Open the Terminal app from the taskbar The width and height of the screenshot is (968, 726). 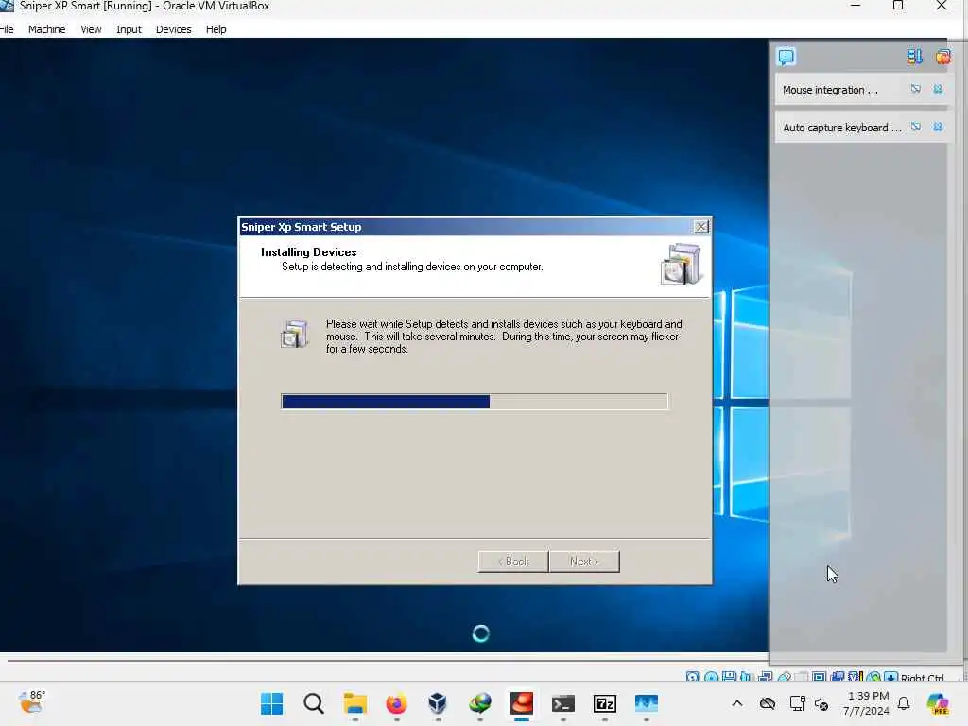tap(563, 703)
